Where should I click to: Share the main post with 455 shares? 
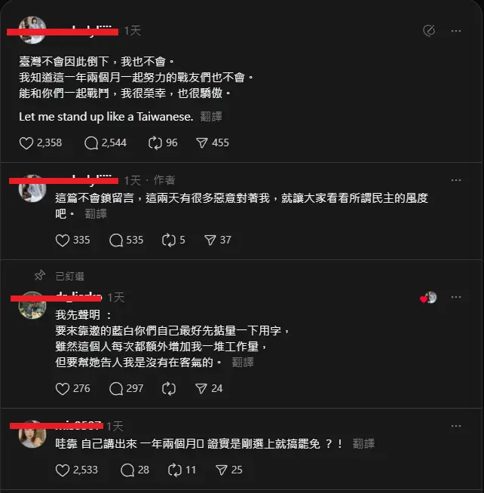click(202, 143)
